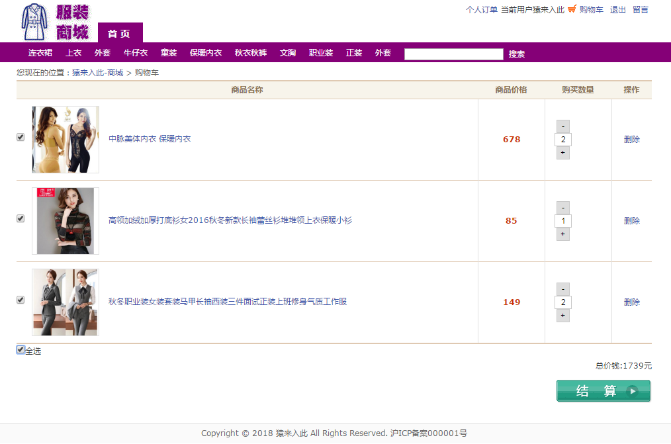Open the 购物车 link in the top bar
The height and width of the screenshot is (444, 671).
pyautogui.click(x=592, y=9)
